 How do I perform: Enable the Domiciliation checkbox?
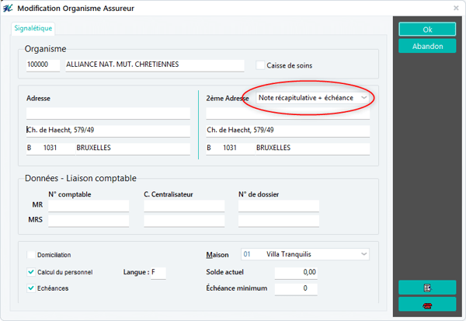[31, 255]
